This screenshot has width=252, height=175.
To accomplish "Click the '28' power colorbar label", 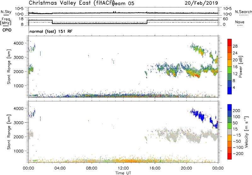I will point(235,46).
